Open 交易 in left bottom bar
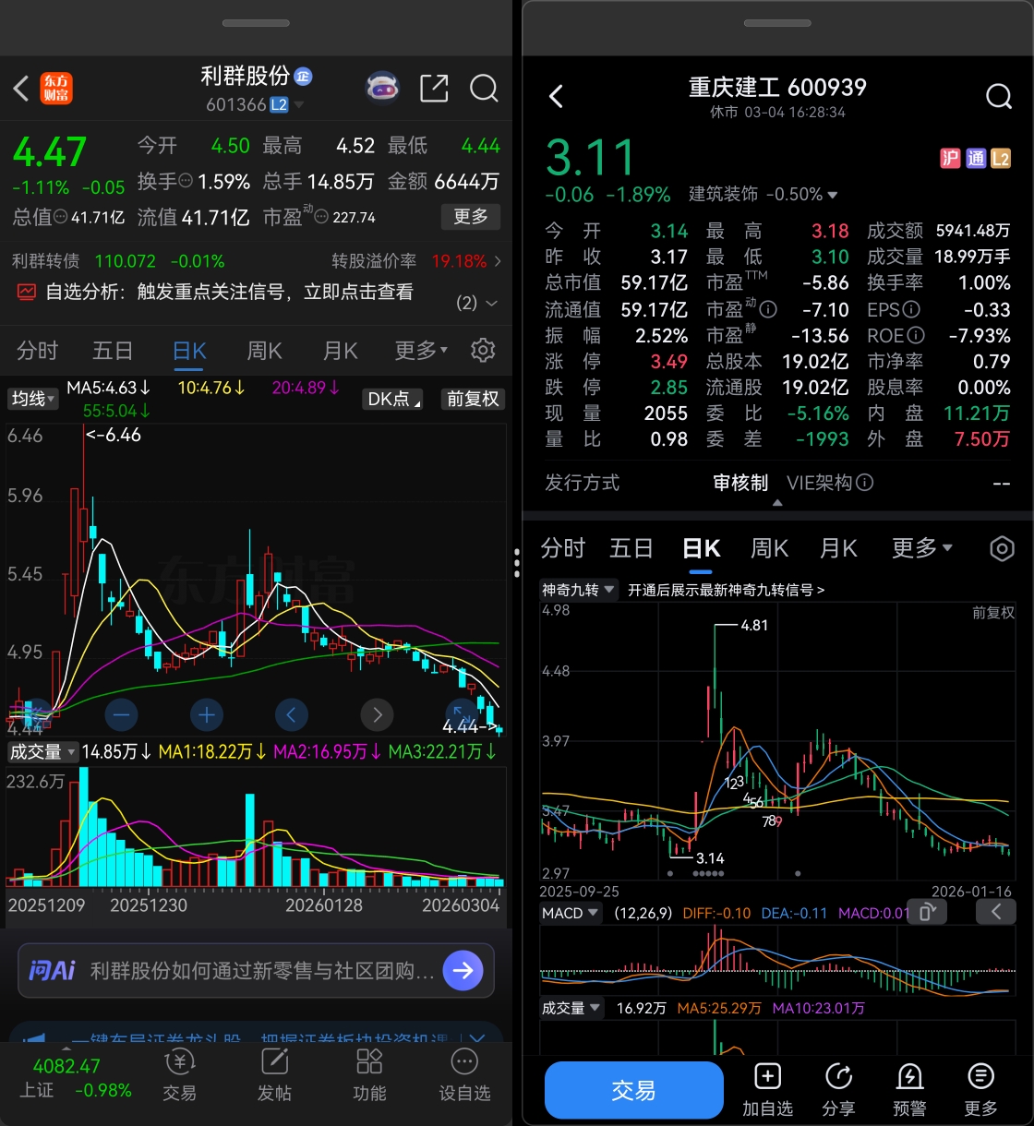This screenshot has width=1034, height=1126. click(x=179, y=1075)
